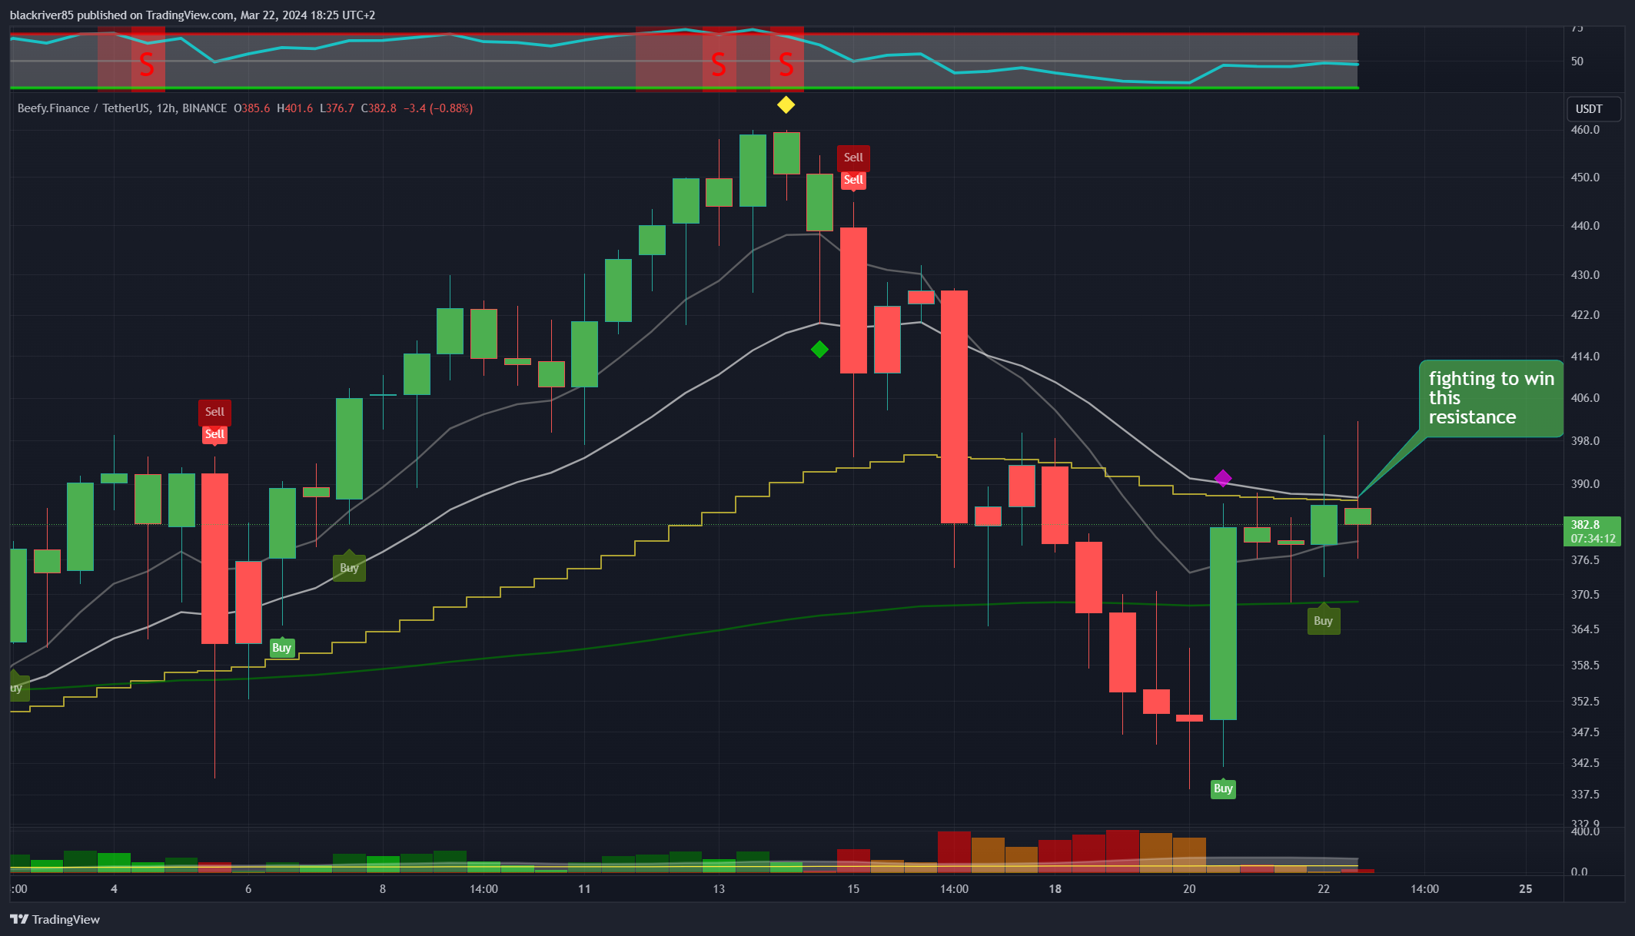This screenshot has width=1635, height=936.
Task: Click the 337.5 price axis label
Action: 1585,794
